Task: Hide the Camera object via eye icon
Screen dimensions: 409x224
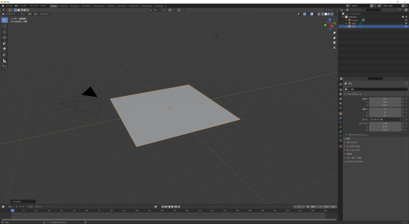Action: pos(406,20)
